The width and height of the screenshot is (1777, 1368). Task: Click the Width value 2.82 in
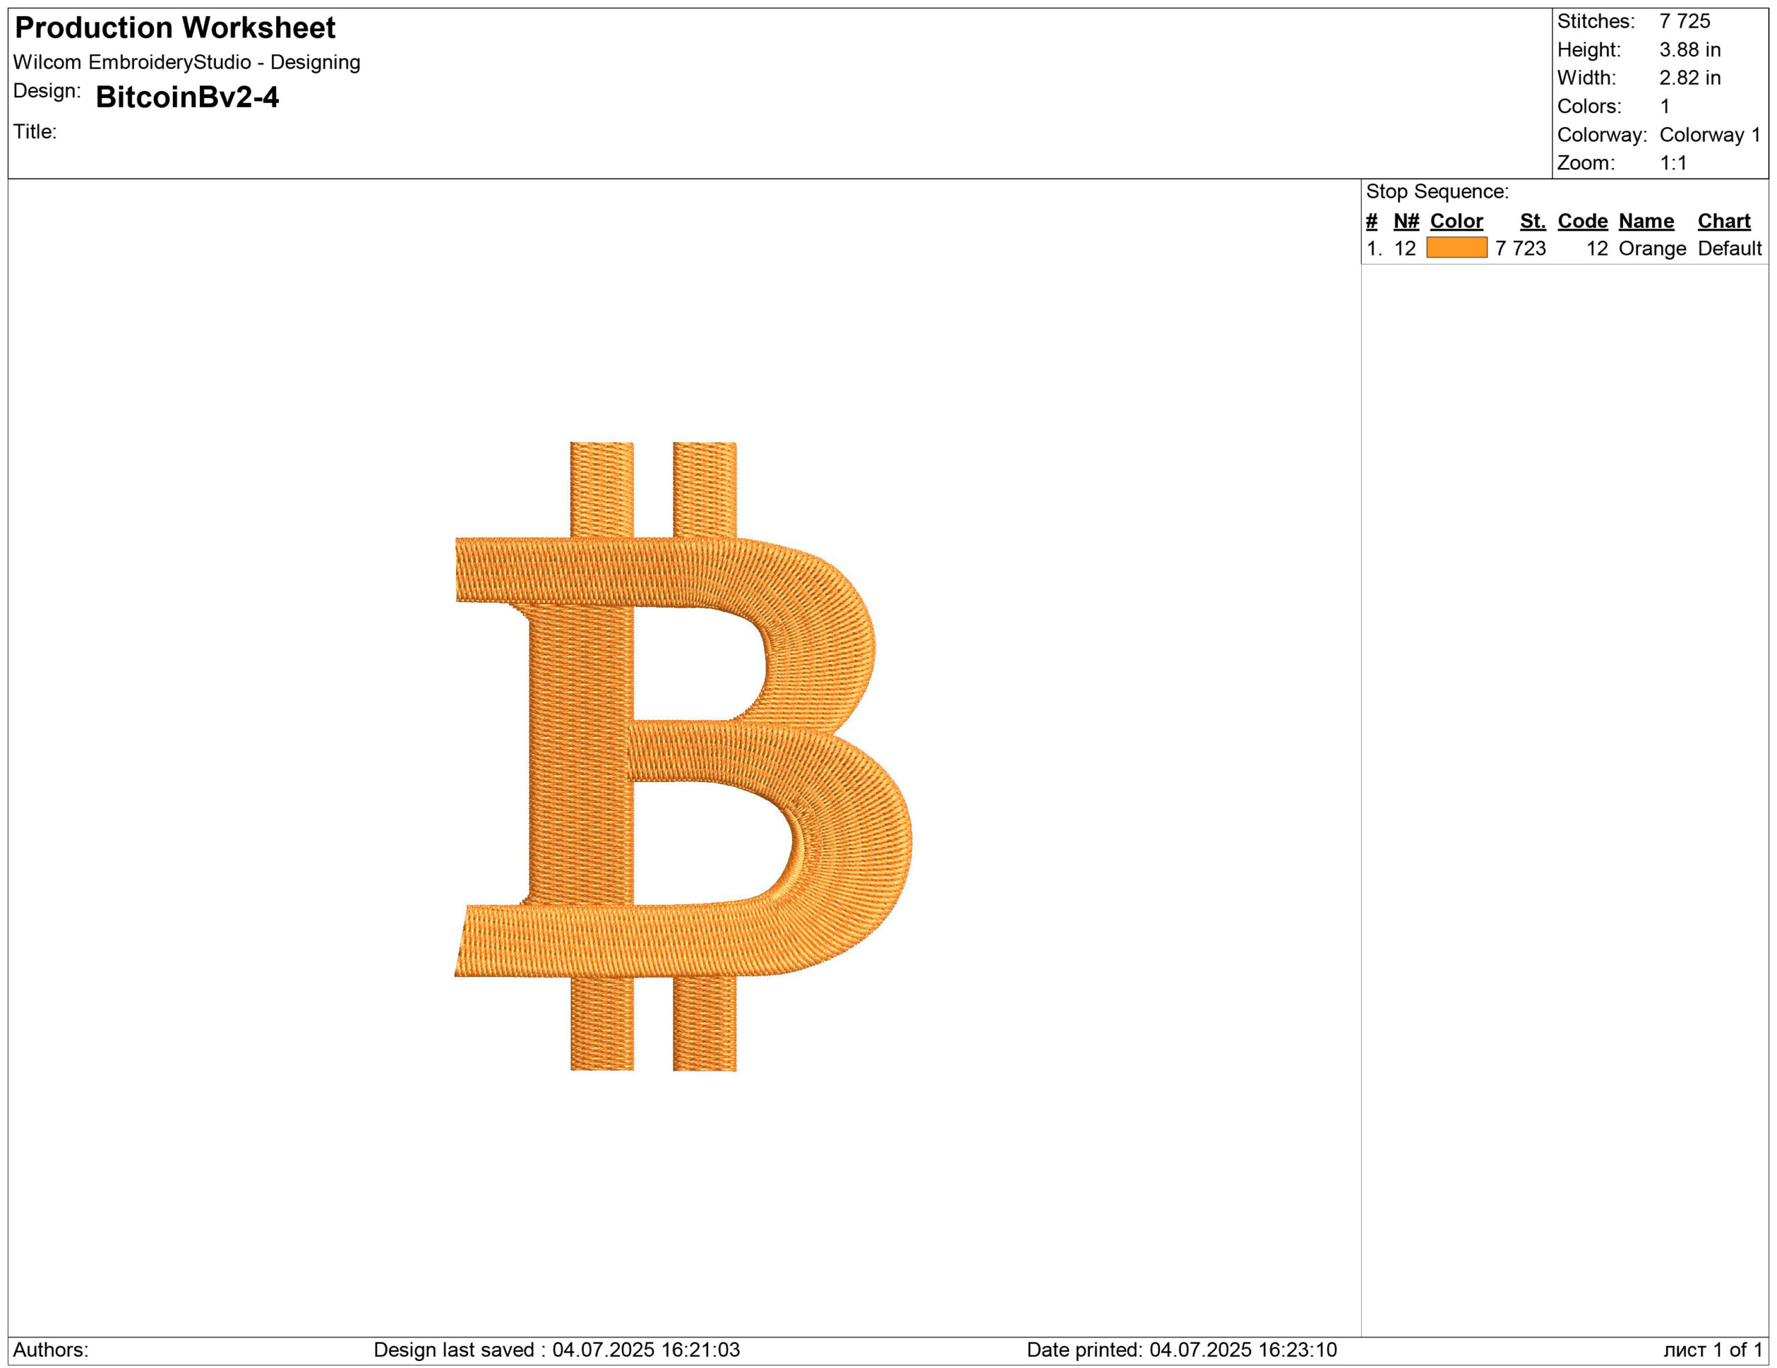pyautogui.click(x=1690, y=78)
